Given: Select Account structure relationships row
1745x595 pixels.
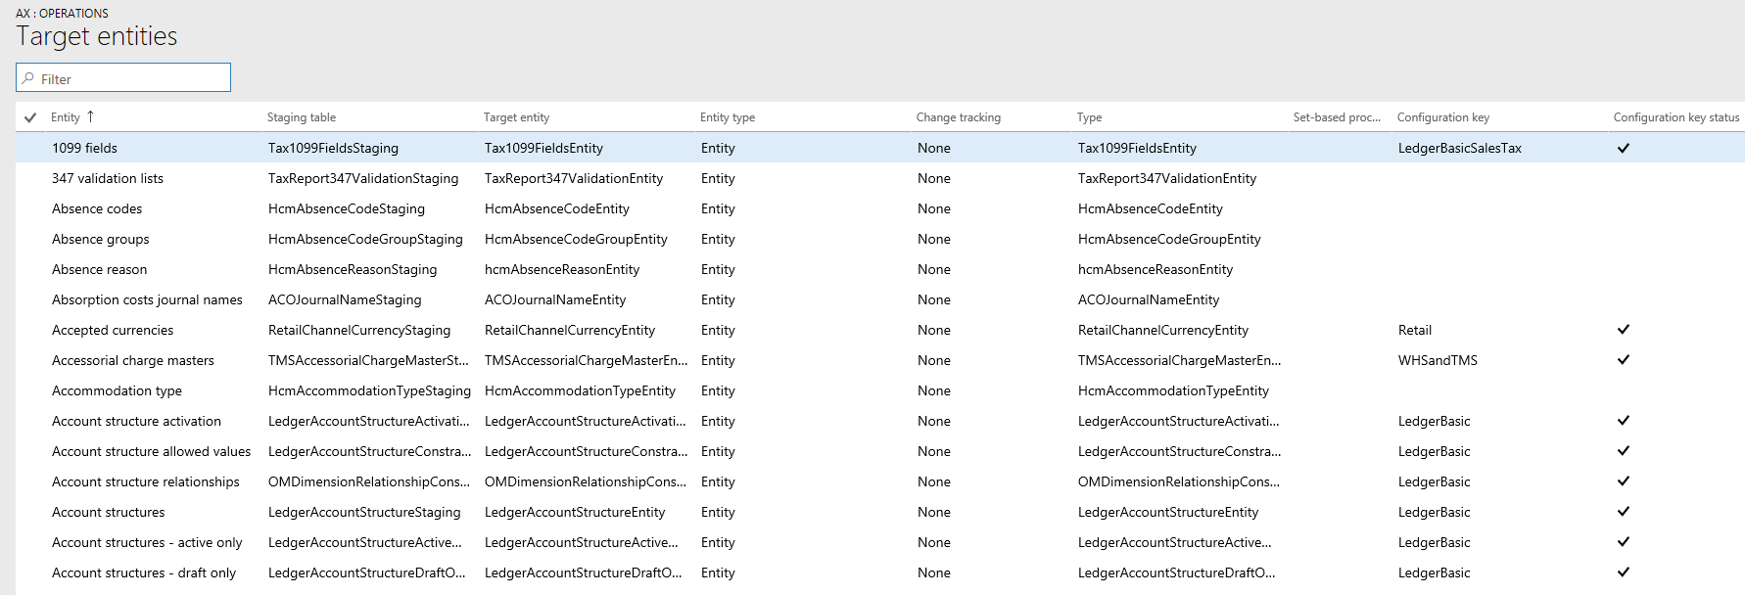Looking at the screenshot, I should pyautogui.click(x=880, y=481).
